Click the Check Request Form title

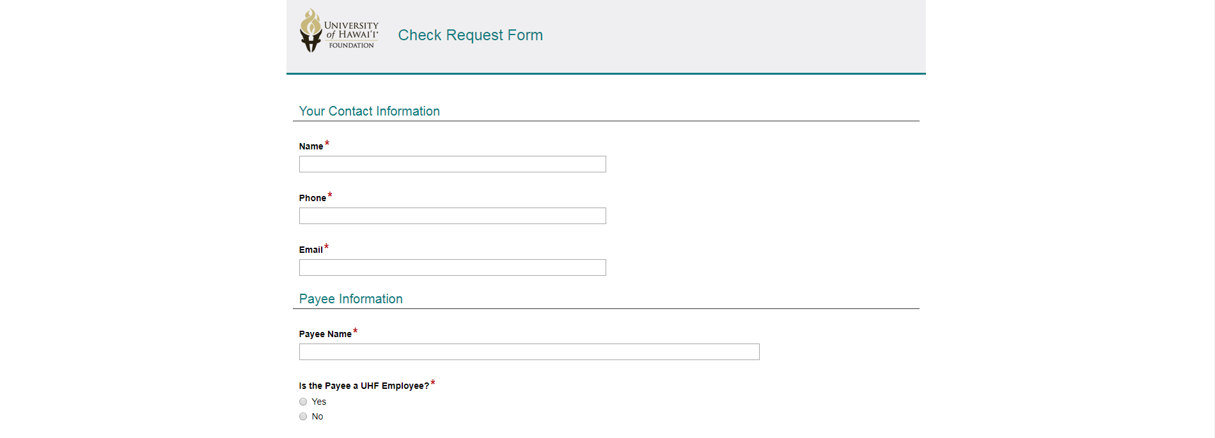(470, 35)
